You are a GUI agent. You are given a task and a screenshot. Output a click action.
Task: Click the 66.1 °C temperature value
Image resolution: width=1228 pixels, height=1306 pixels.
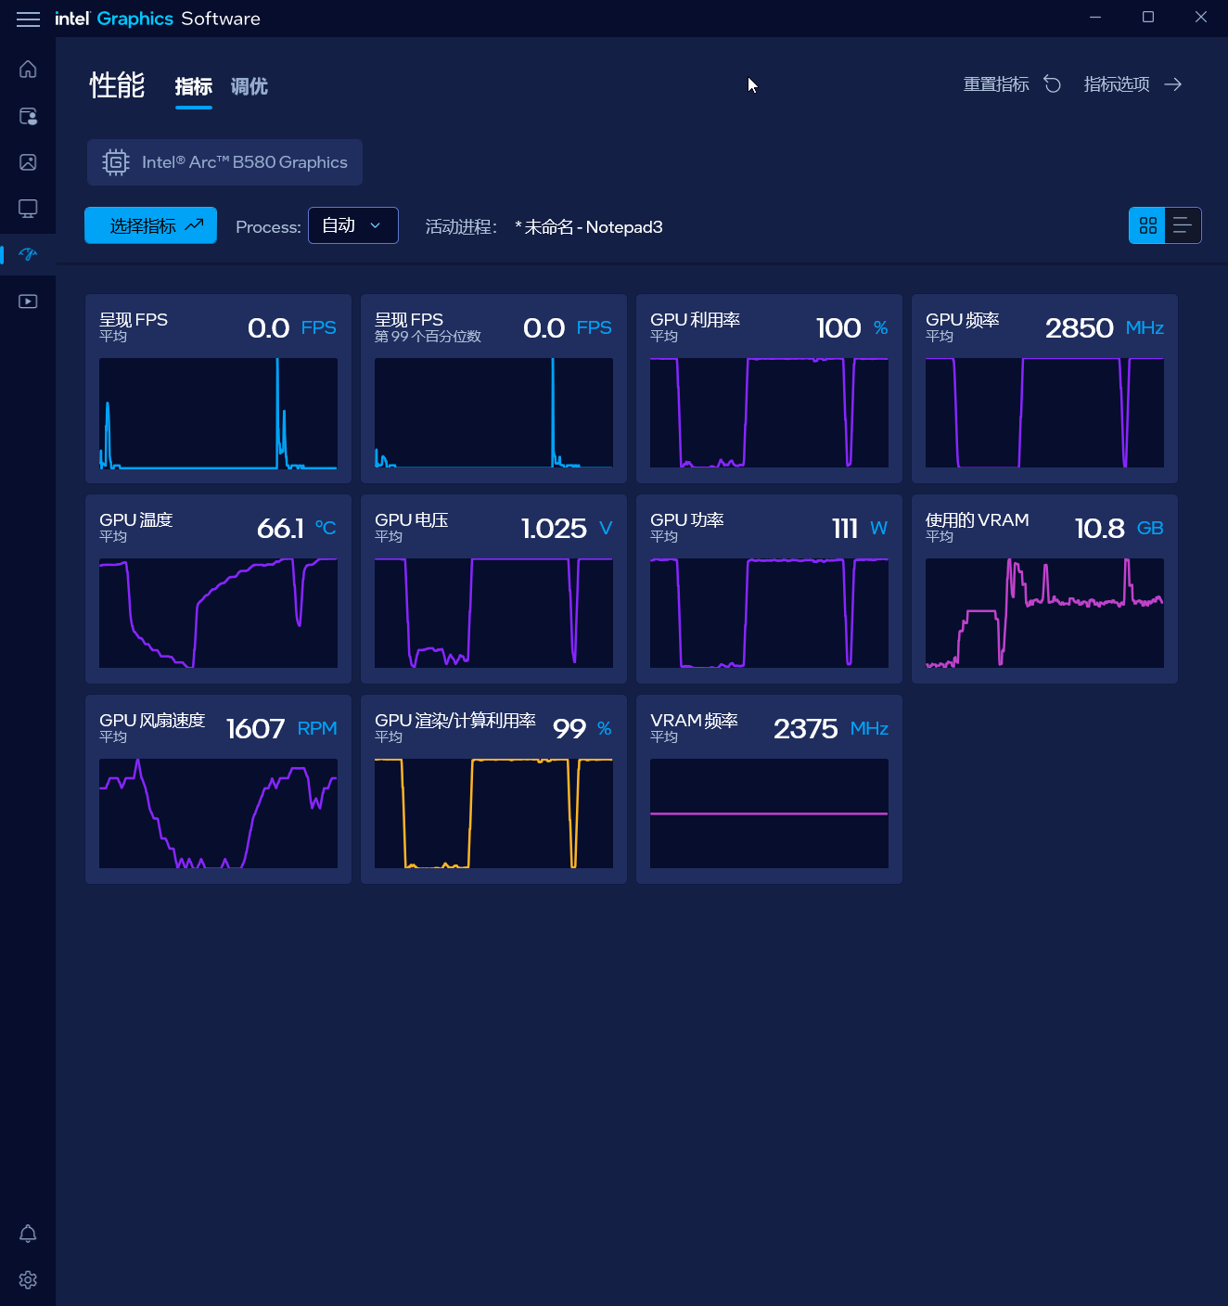click(296, 528)
